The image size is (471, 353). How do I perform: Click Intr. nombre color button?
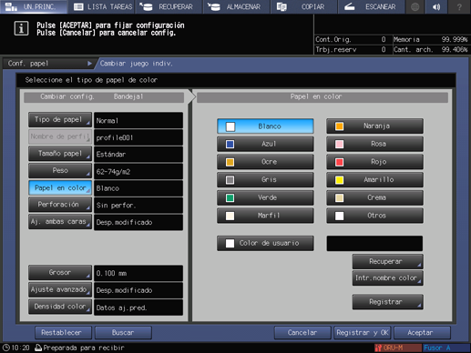387,278
